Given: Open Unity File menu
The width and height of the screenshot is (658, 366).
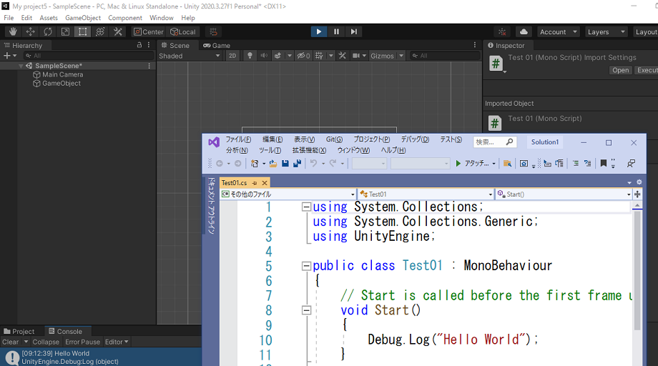Looking at the screenshot, I should coord(9,18).
